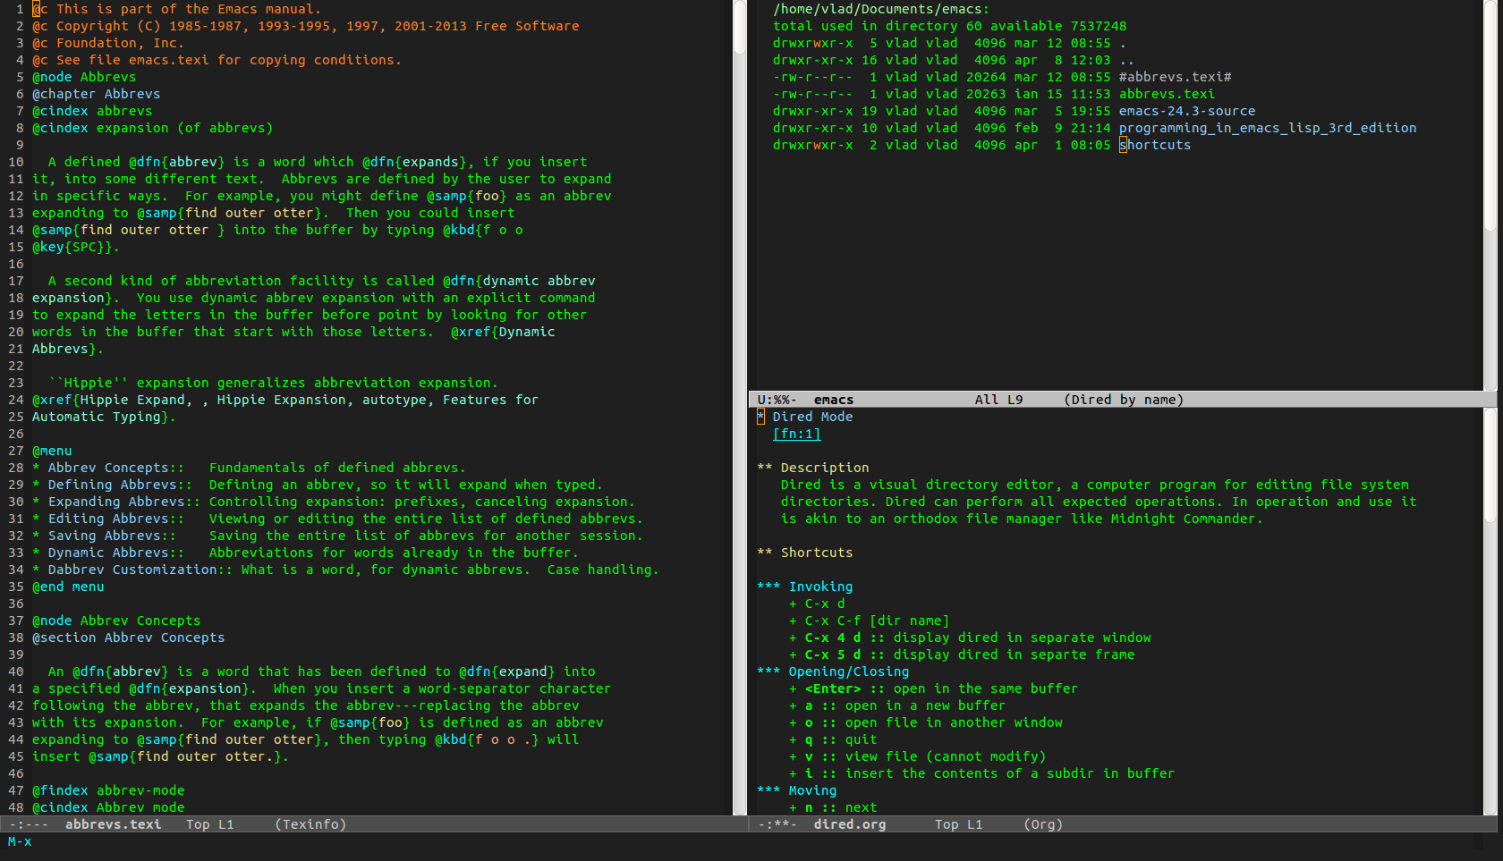
Task: Click the left window vertical scrollbar
Action: click(x=740, y=407)
